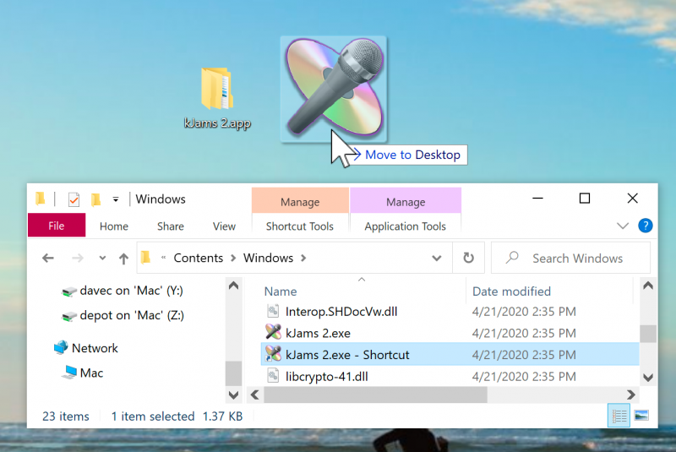The image size is (676, 452).
Task: Click the file list horizontal scrollbar thumb
Action: 375,395
